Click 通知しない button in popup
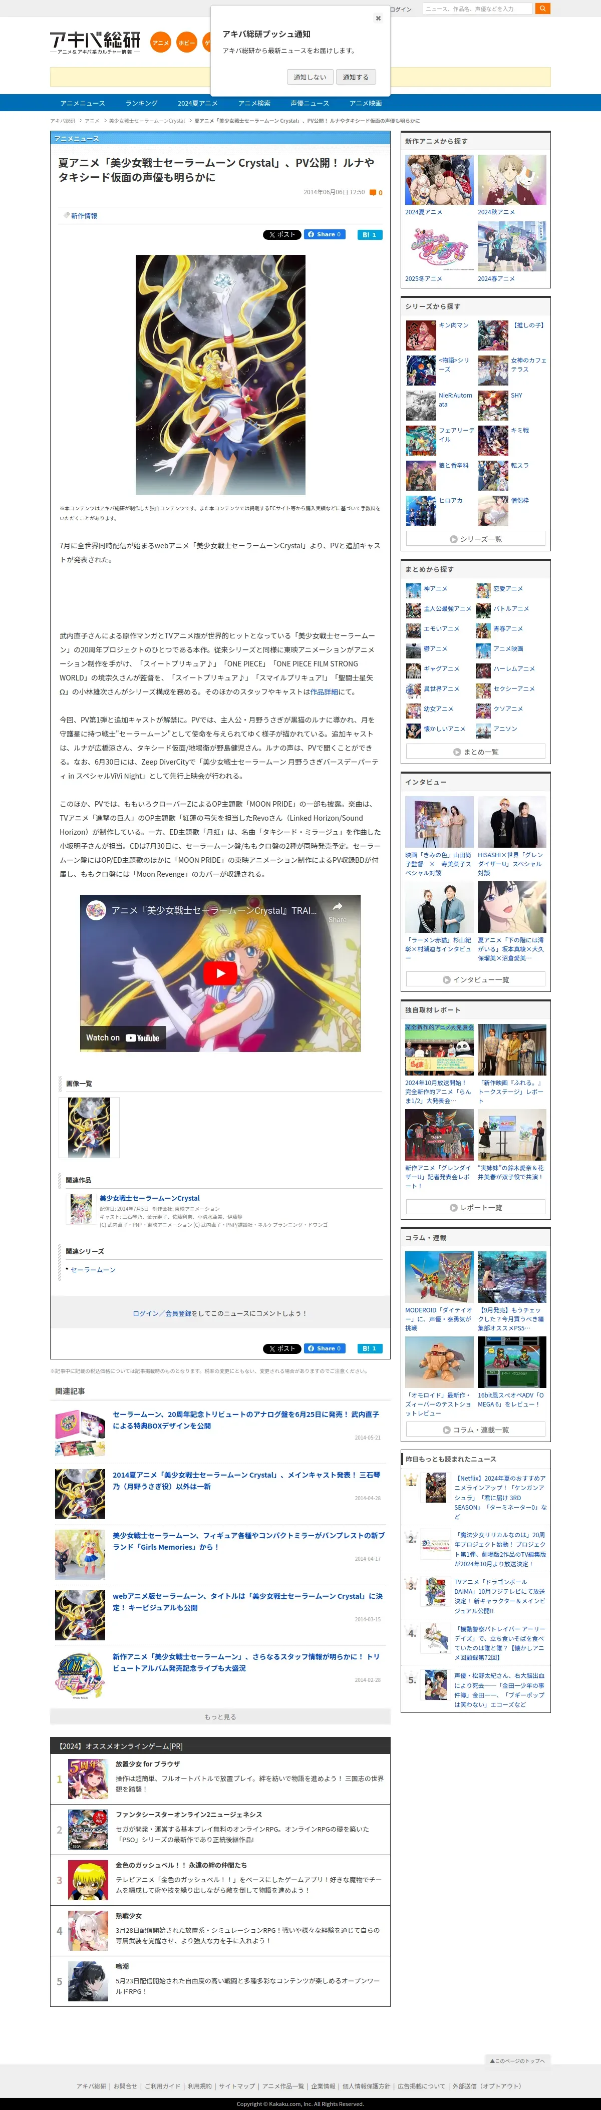601x2110 pixels. tap(310, 77)
